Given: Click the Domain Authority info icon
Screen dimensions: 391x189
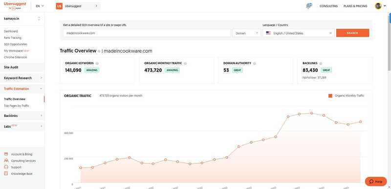Looking at the screenshot, I should tap(254, 63).
